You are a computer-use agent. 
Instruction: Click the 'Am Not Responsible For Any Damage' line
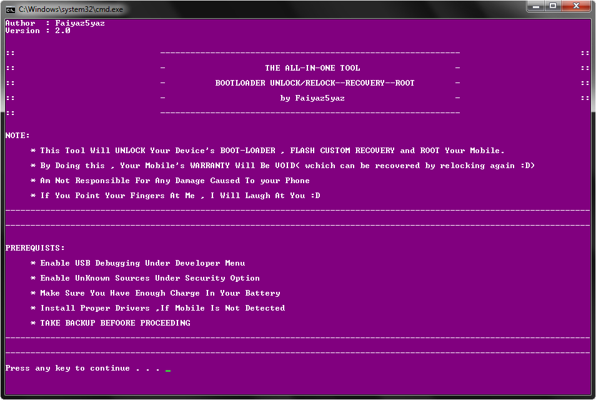pyautogui.click(x=175, y=181)
